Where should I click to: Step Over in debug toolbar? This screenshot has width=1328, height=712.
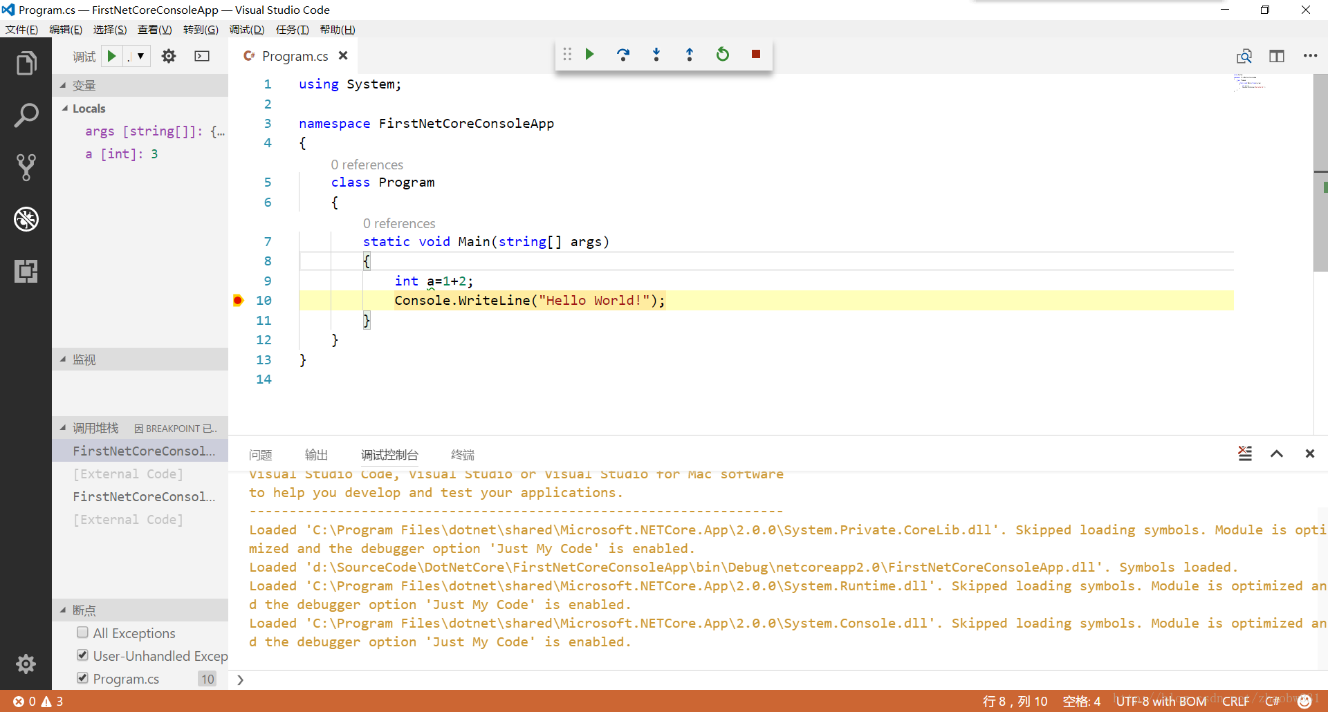tap(623, 54)
